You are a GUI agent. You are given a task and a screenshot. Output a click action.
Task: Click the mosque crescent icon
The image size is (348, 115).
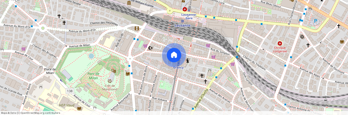(151, 48)
